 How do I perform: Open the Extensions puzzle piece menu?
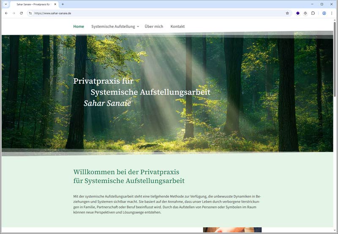pyautogui.click(x=313, y=13)
